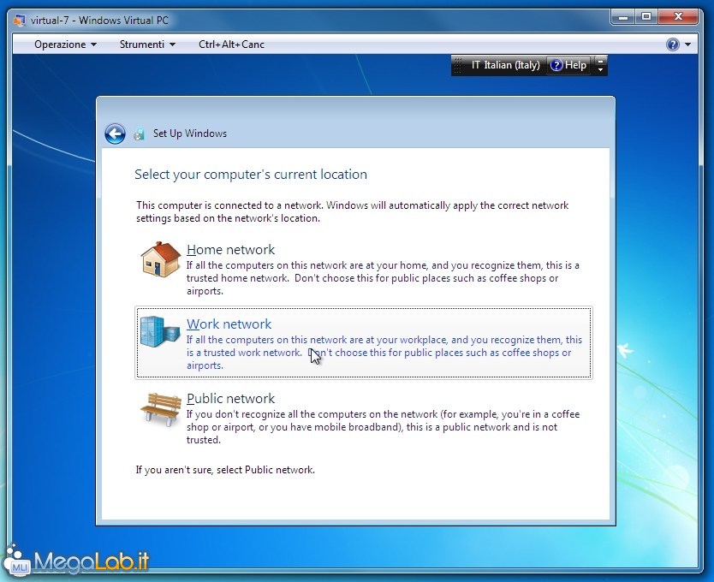Select IT Italian (Italy) input language

click(x=505, y=65)
